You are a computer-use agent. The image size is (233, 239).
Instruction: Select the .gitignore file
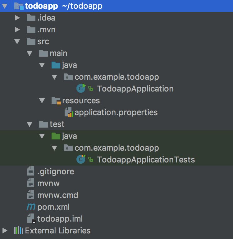(x=55, y=171)
